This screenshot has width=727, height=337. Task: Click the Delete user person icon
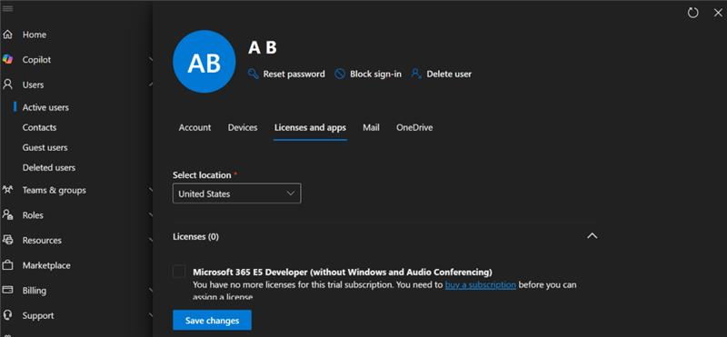coord(416,74)
